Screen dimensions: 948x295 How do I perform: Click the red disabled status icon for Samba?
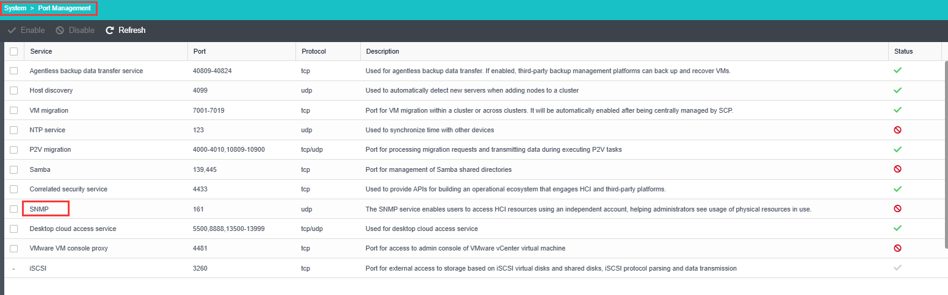[897, 169]
